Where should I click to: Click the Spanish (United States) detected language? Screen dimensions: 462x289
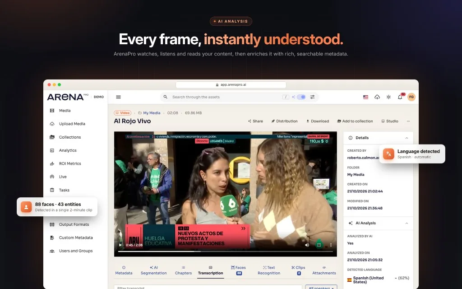pyautogui.click(x=368, y=280)
